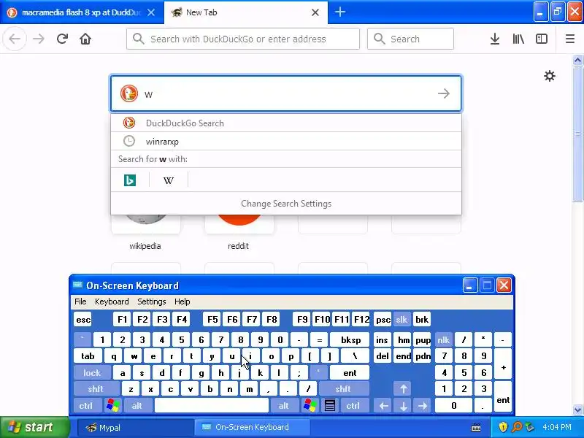Toggle the slk scroll lock key
584x438 pixels.
(401, 320)
